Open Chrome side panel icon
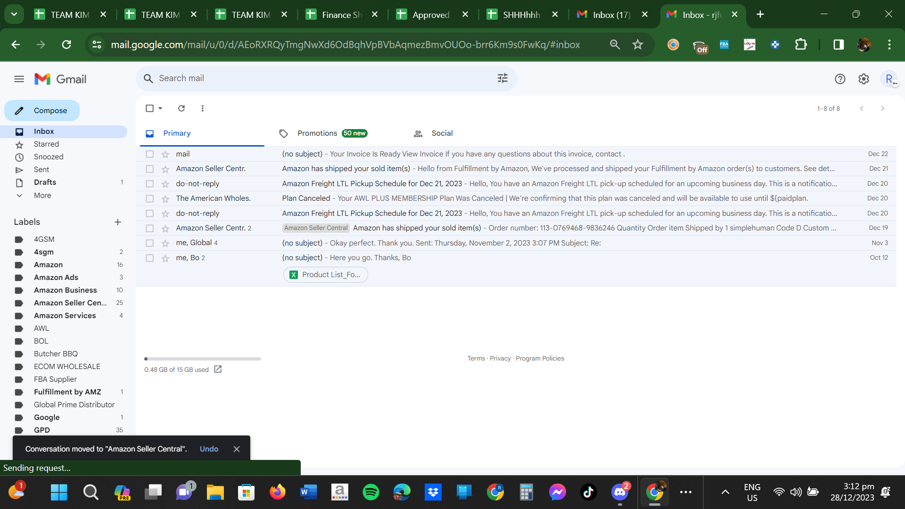 (x=839, y=45)
